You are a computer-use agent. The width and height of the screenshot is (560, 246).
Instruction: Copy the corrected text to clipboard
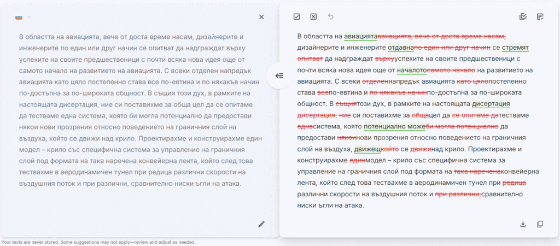pos(540,224)
